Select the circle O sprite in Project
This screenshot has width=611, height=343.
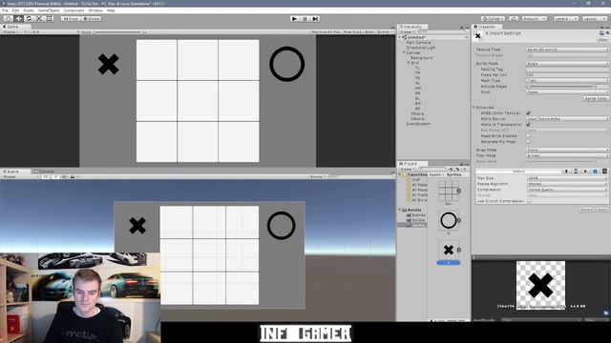[x=449, y=220]
